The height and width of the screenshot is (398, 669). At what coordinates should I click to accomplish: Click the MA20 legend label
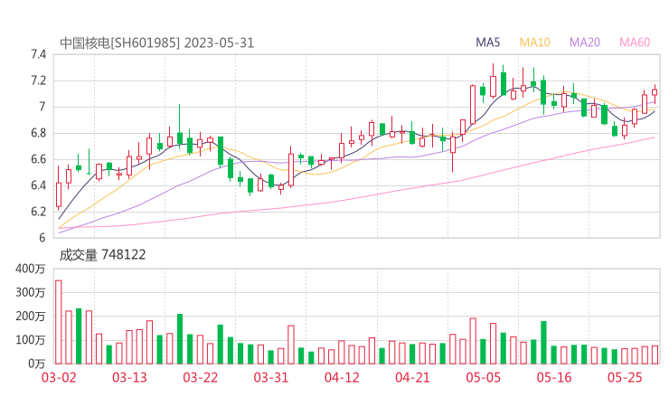[585, 43]
